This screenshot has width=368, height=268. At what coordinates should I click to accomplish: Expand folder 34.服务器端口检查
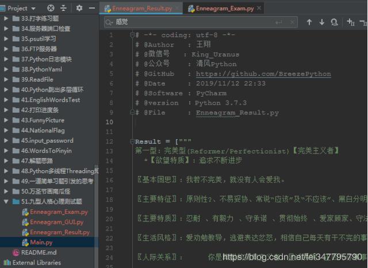click(x=6, y=29)
